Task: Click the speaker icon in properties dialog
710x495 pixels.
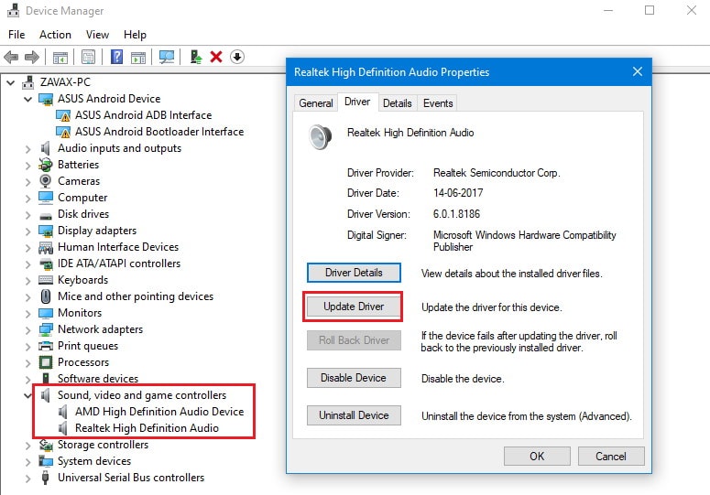Action: (320, 137)
